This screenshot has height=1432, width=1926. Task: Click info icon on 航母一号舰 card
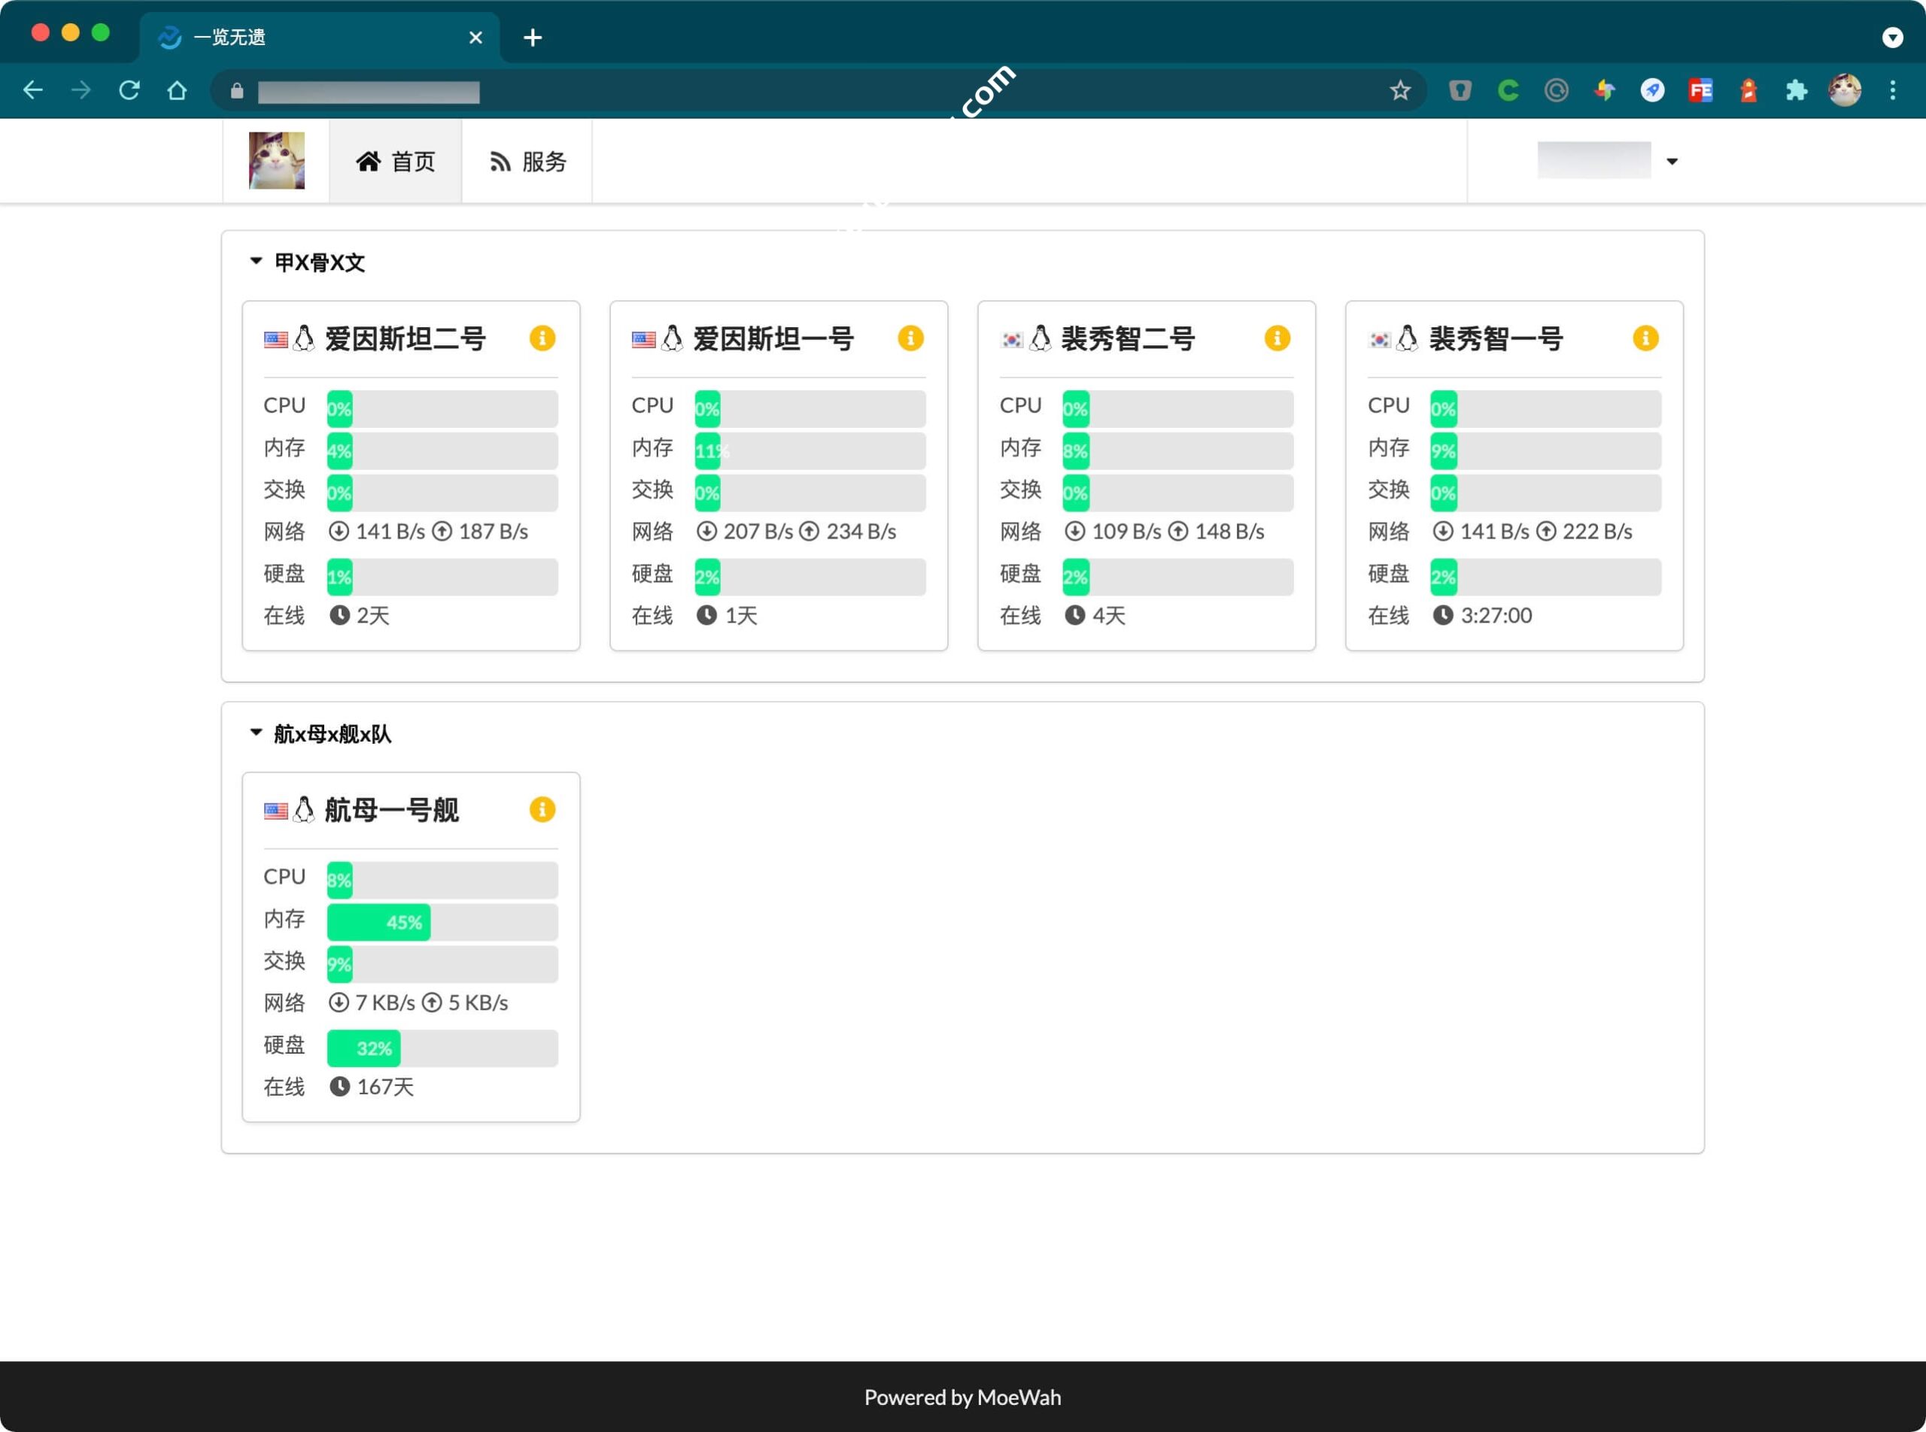click(x=542, y=809)
